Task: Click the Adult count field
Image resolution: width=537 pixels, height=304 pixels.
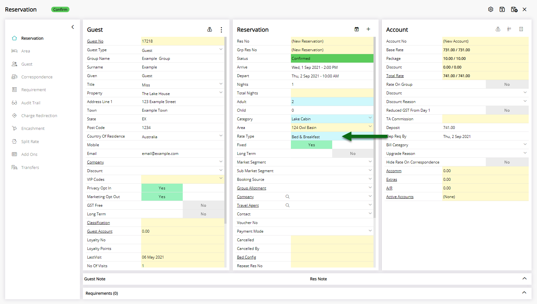Action: pos(332,101)
